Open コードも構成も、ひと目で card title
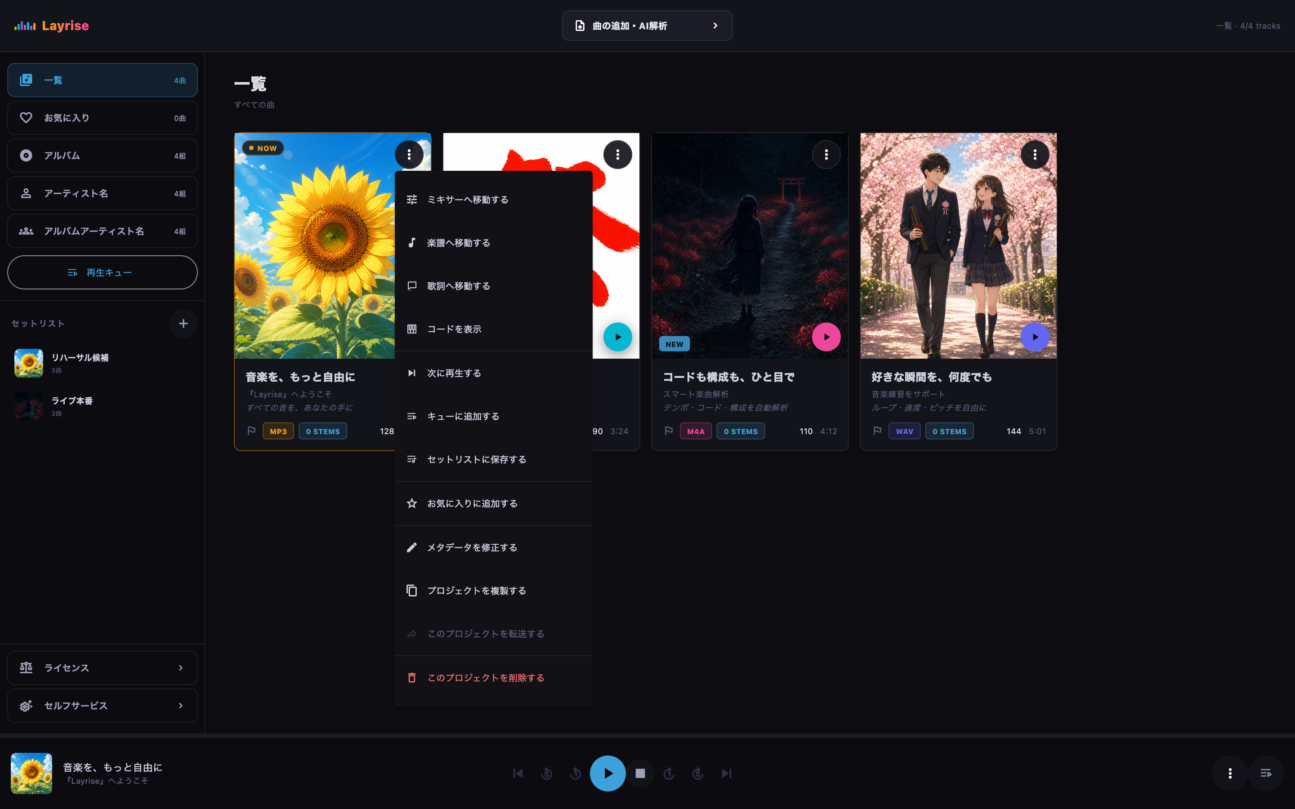1295x809 pixels. (728, 377)
